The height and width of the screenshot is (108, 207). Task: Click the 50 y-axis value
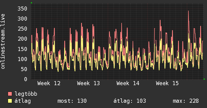point(24,69)
